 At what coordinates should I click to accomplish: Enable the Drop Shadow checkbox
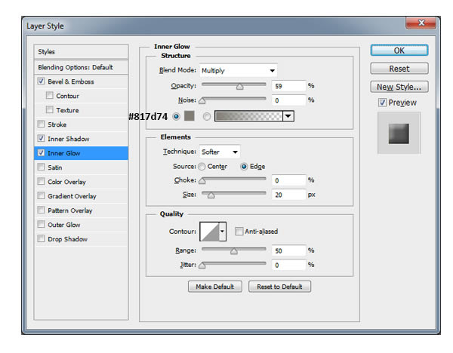tap(41, 238)
